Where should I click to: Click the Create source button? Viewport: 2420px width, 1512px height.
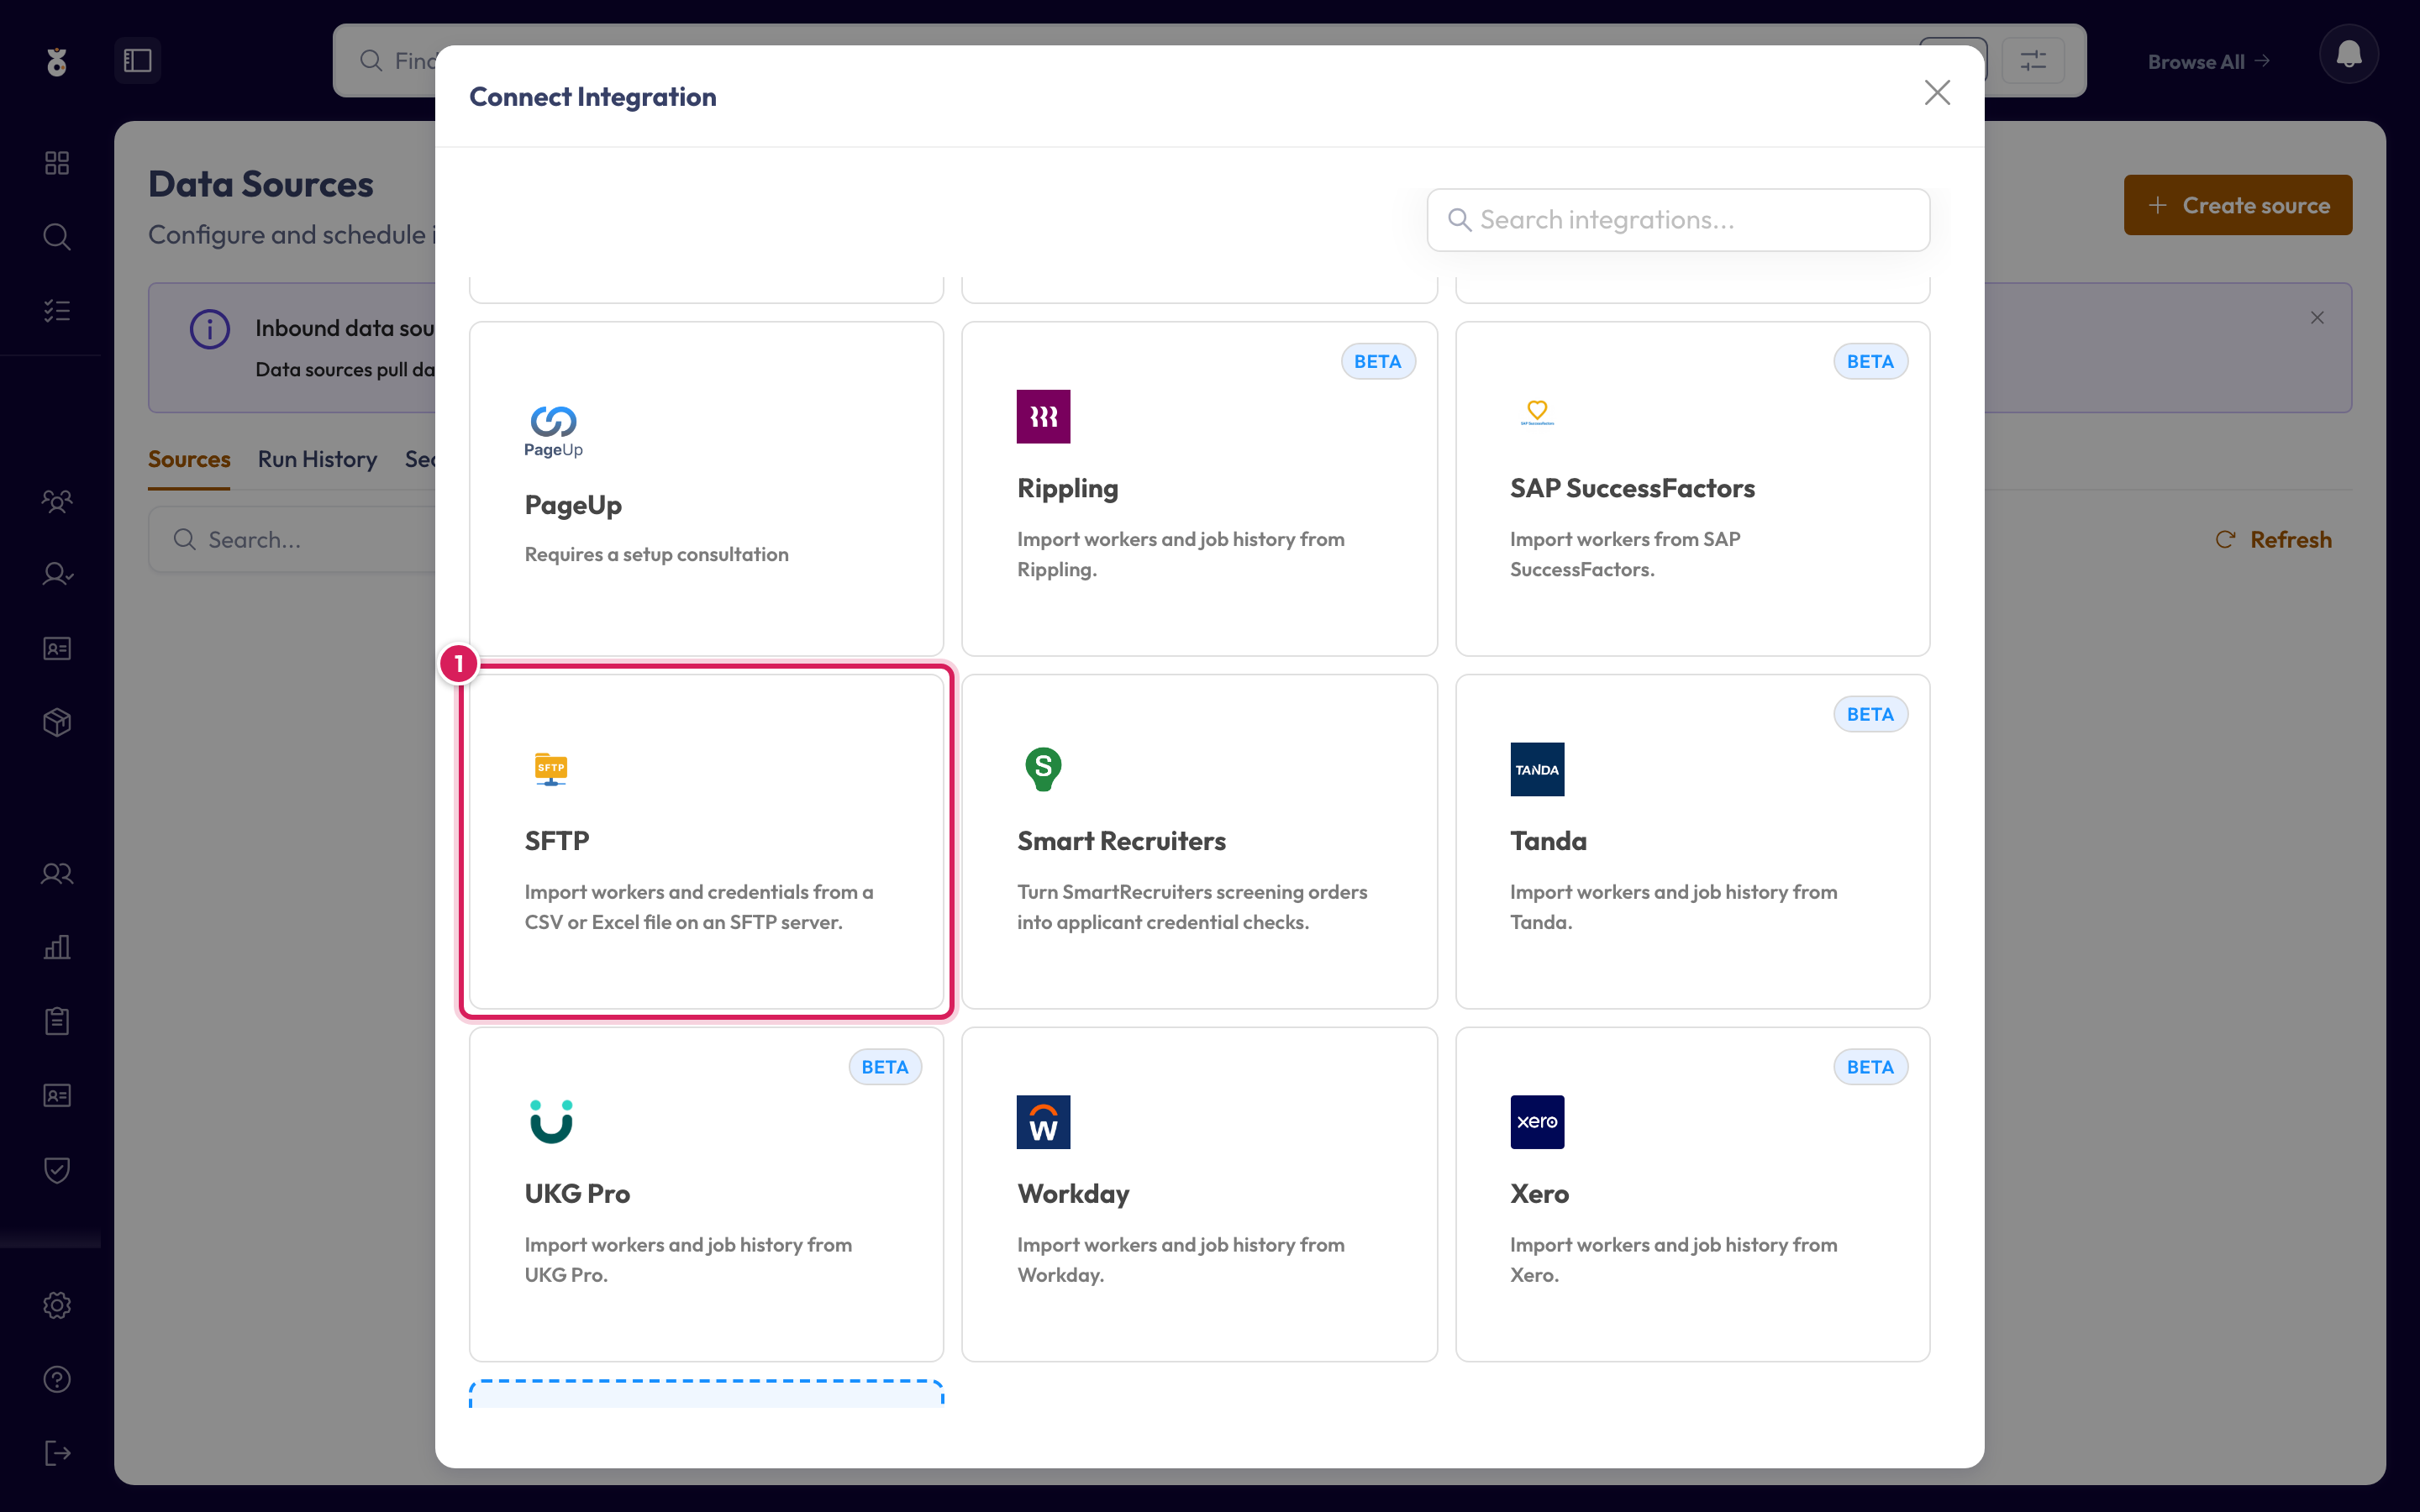point(2237,205)
